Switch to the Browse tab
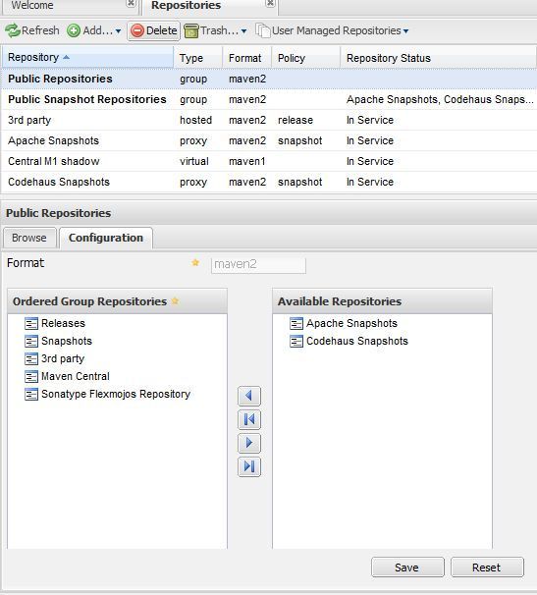 [x=29, y=238]
